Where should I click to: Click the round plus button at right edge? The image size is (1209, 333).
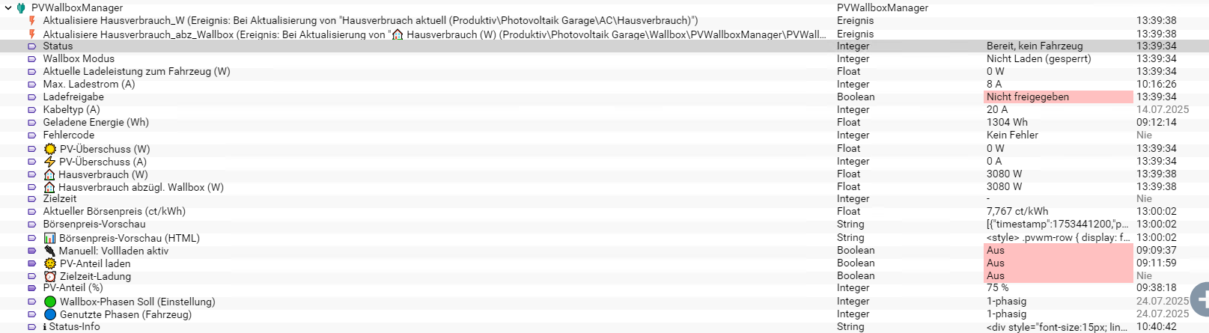[1202, 299]
